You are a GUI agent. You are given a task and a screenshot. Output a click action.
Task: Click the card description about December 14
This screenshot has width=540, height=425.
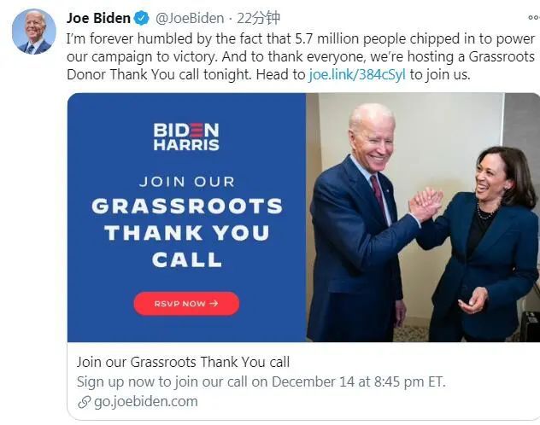(261, 381)
